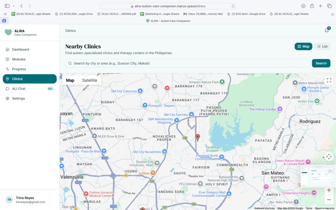Open the notifications bell

click(327, 30)
